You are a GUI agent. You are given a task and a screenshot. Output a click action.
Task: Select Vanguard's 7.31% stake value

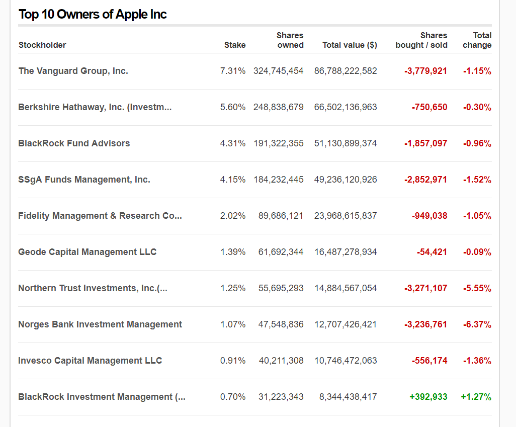tap(233, 71)
